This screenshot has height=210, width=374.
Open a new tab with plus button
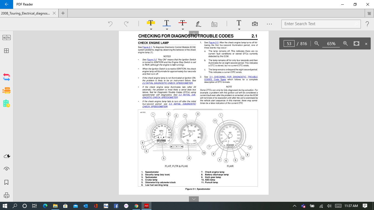pos(63,13)
